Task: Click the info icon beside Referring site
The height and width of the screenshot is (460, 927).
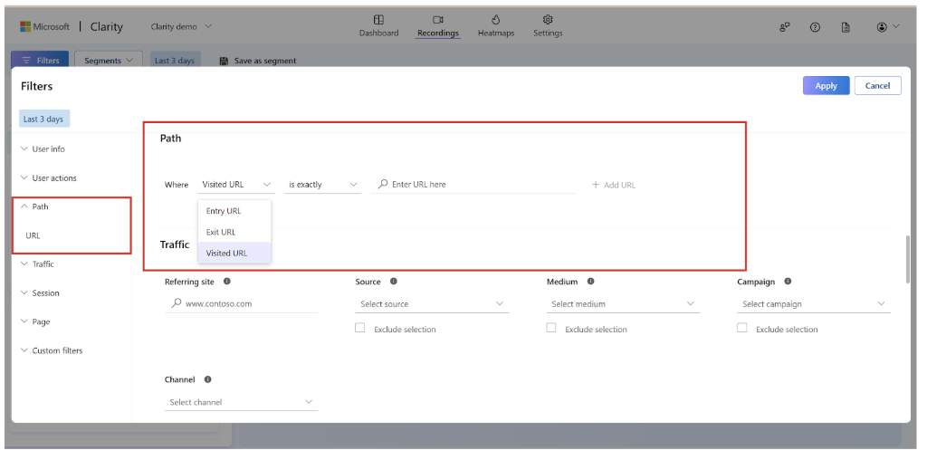Action: 227,282
